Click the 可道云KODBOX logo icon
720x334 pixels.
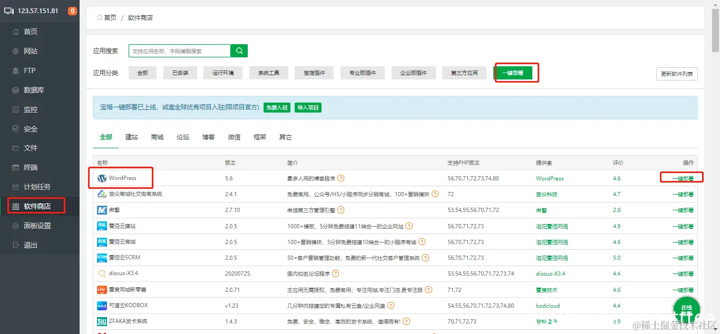[x=102, y=306]
